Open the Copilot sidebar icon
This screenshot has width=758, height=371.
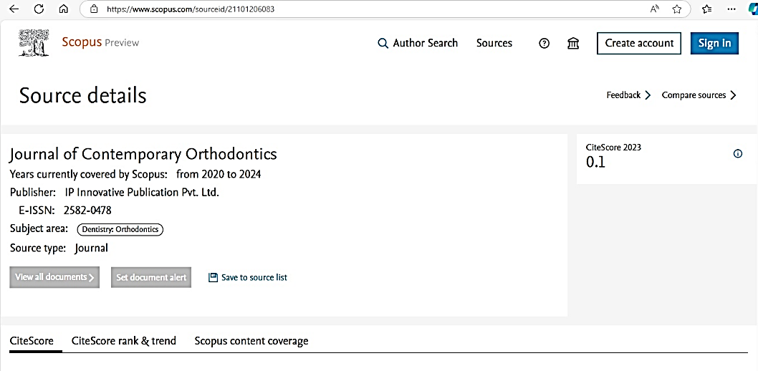752,9
